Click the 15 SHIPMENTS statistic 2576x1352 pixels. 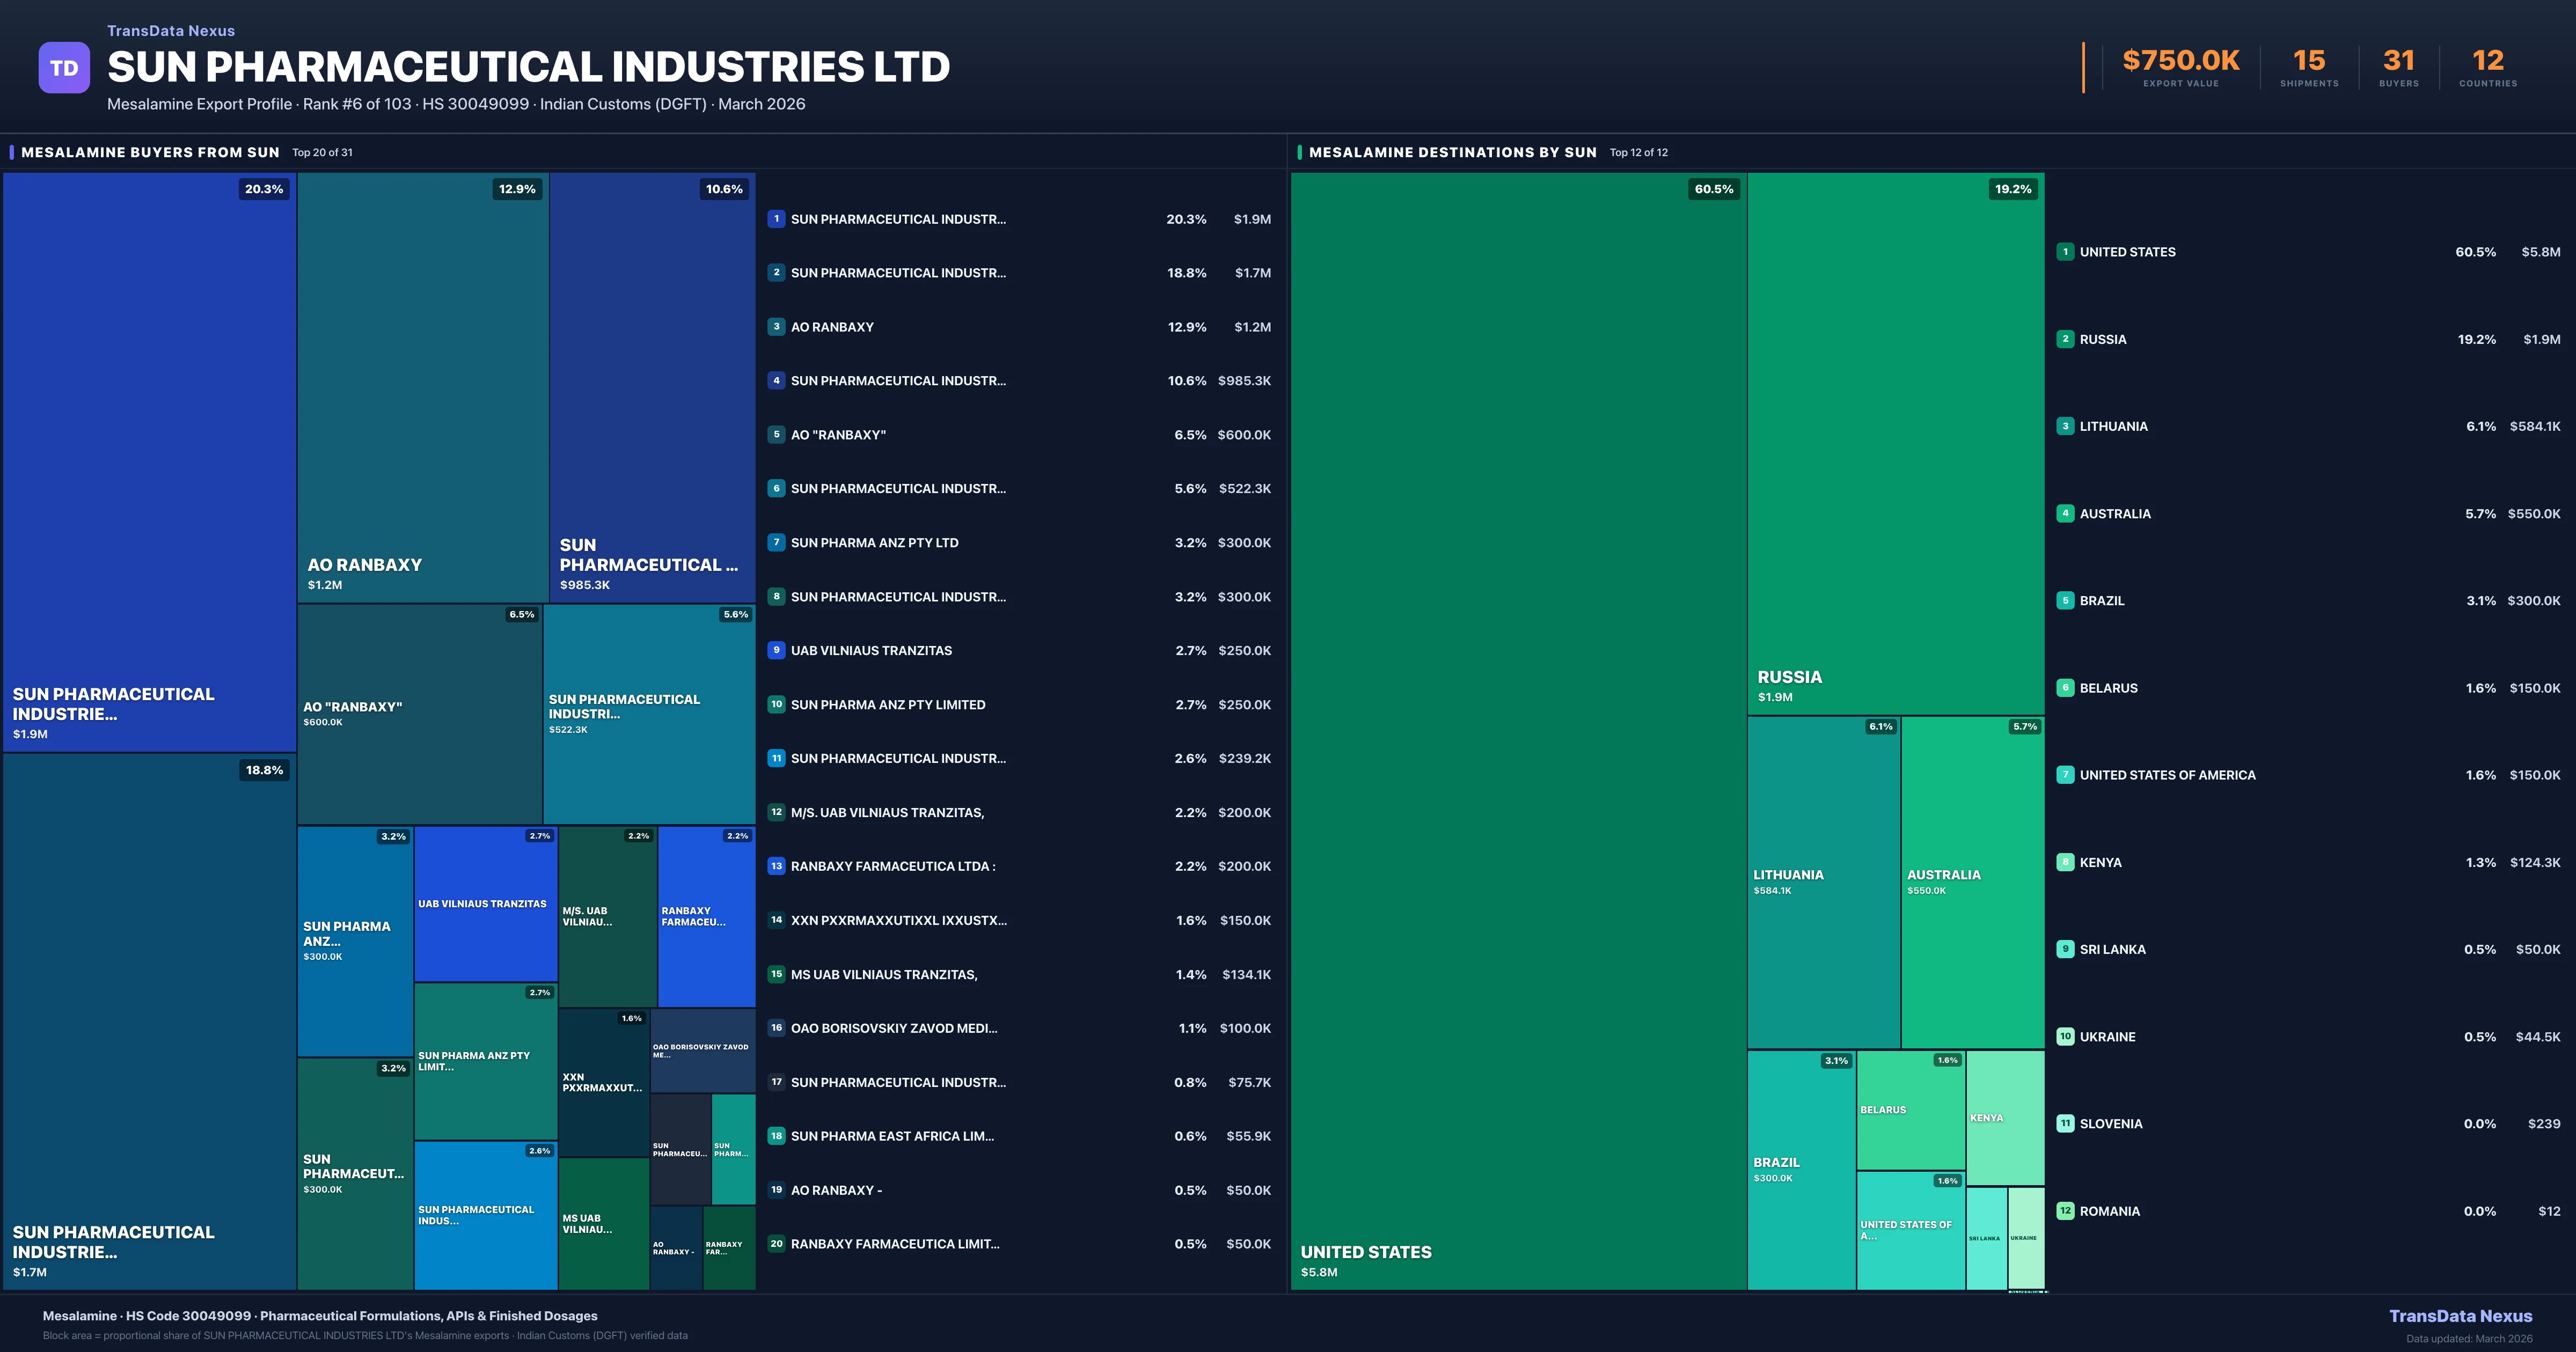pos(2310,68)
